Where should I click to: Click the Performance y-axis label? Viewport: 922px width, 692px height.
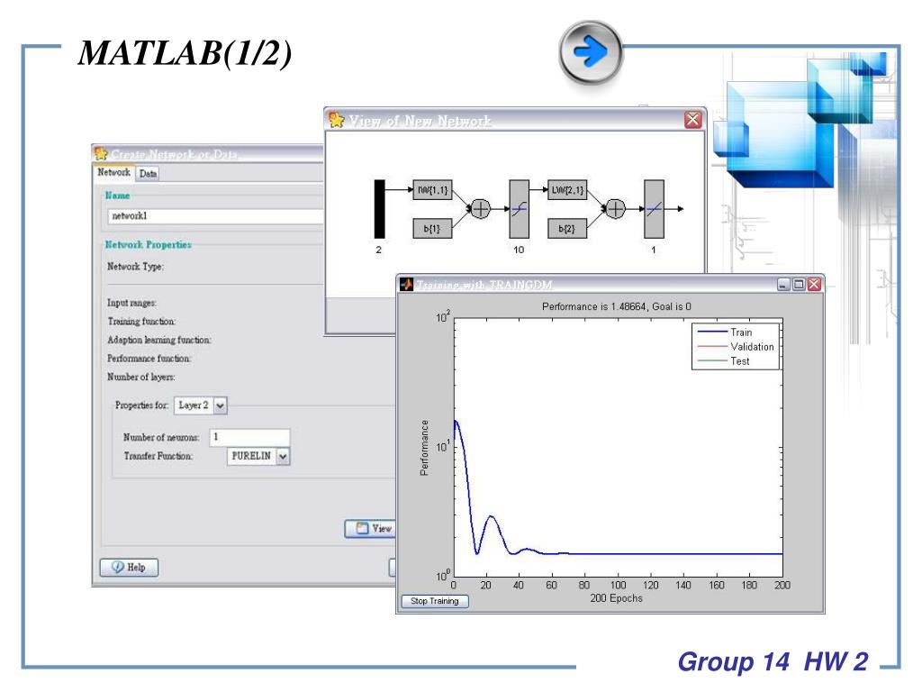424,448
